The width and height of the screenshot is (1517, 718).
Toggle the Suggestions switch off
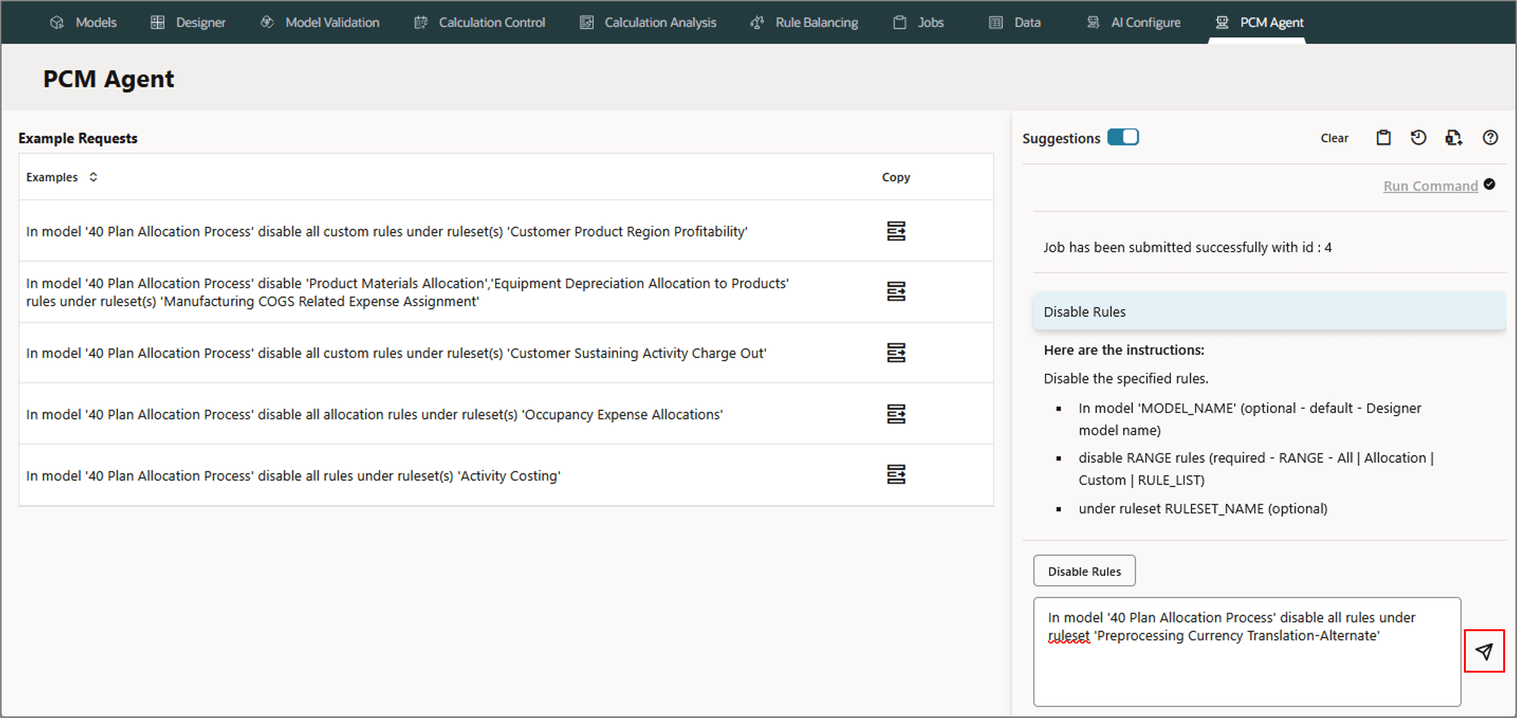coord(1123,137)
